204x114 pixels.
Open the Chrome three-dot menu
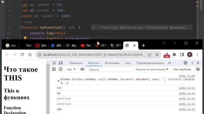[x=197, y=54]
